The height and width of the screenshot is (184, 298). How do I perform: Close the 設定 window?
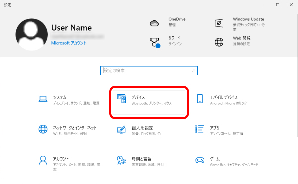coord(291,5)
